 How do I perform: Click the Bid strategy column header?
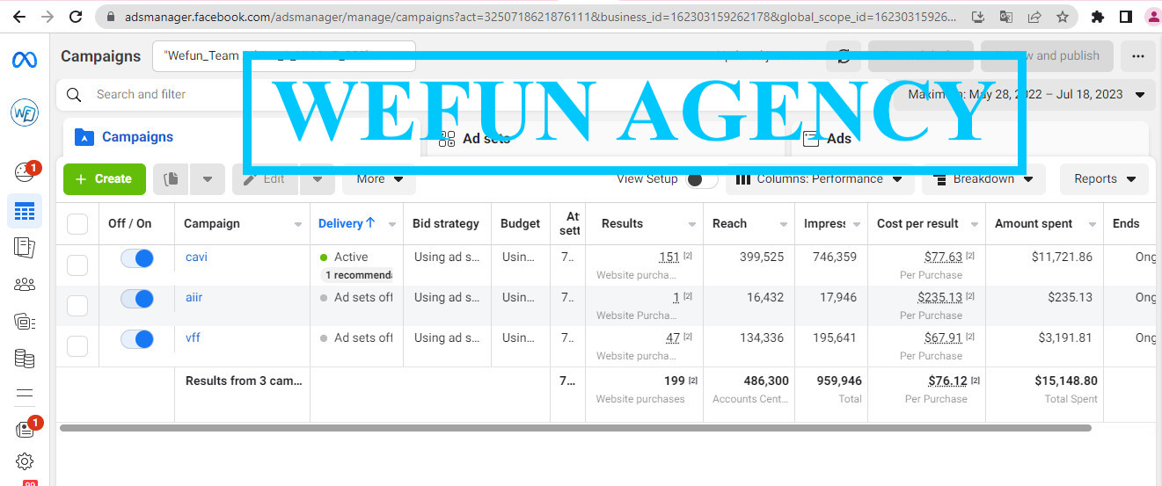pyautogui.click(x=446, y=223)
